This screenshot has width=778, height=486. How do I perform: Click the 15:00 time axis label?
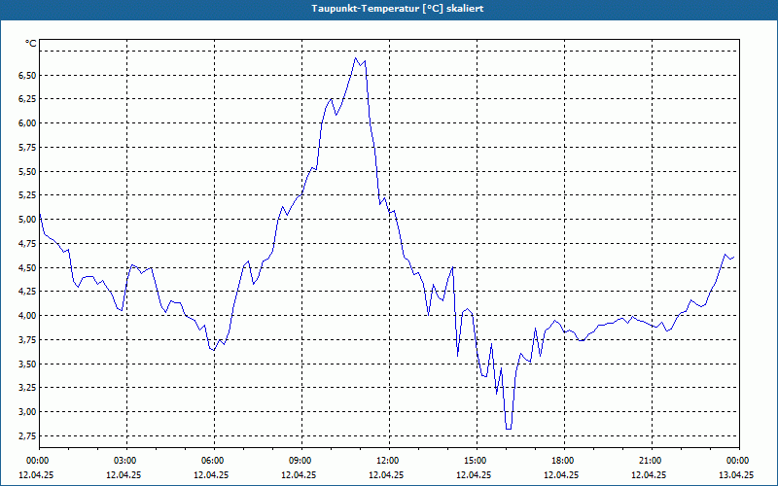pos(477,461)
